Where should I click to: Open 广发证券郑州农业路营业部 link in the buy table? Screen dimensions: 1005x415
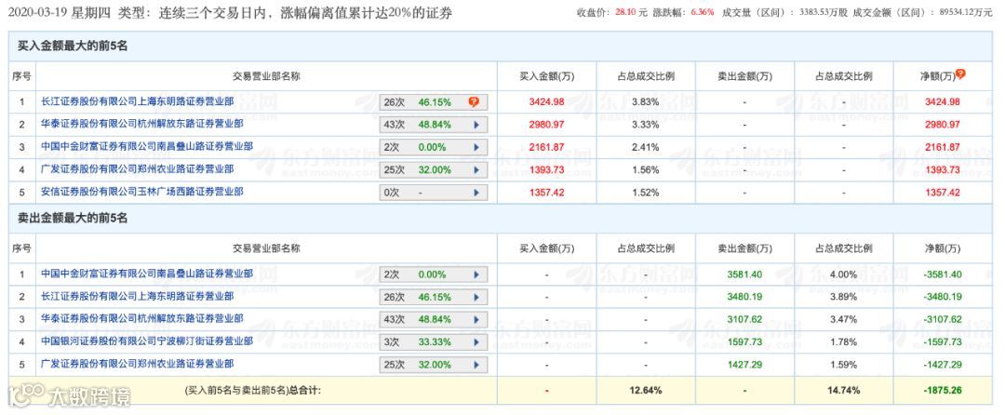[137, 169]
